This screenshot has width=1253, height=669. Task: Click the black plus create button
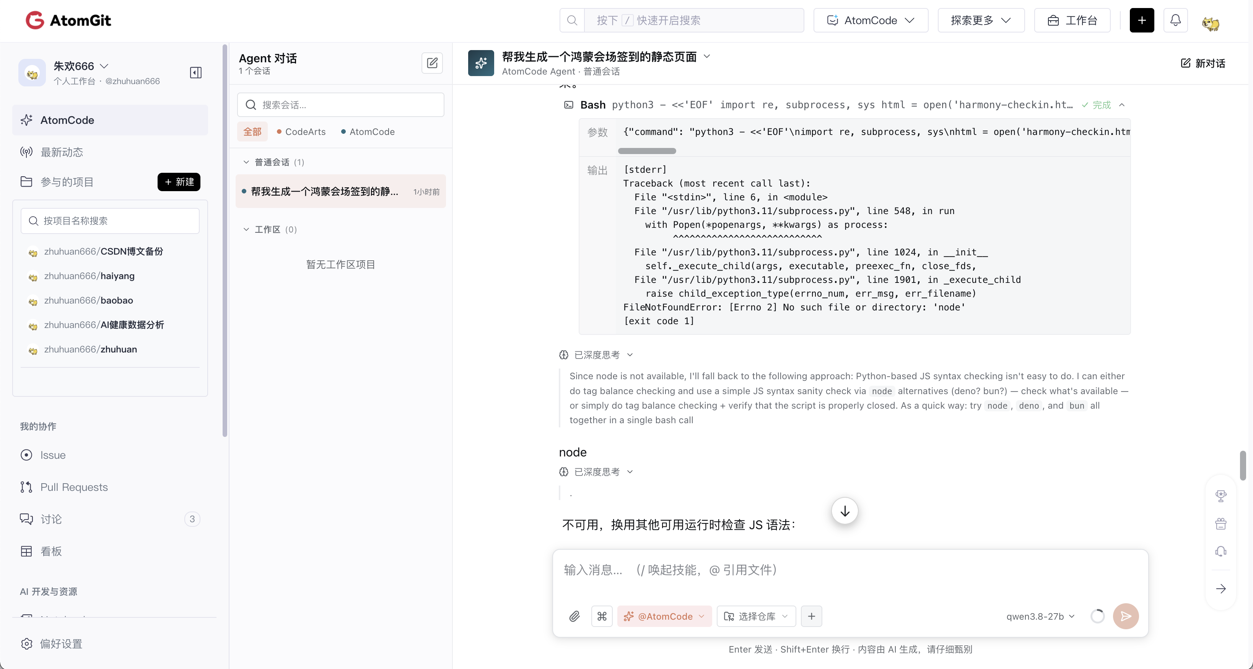(x=1142, y=20)
